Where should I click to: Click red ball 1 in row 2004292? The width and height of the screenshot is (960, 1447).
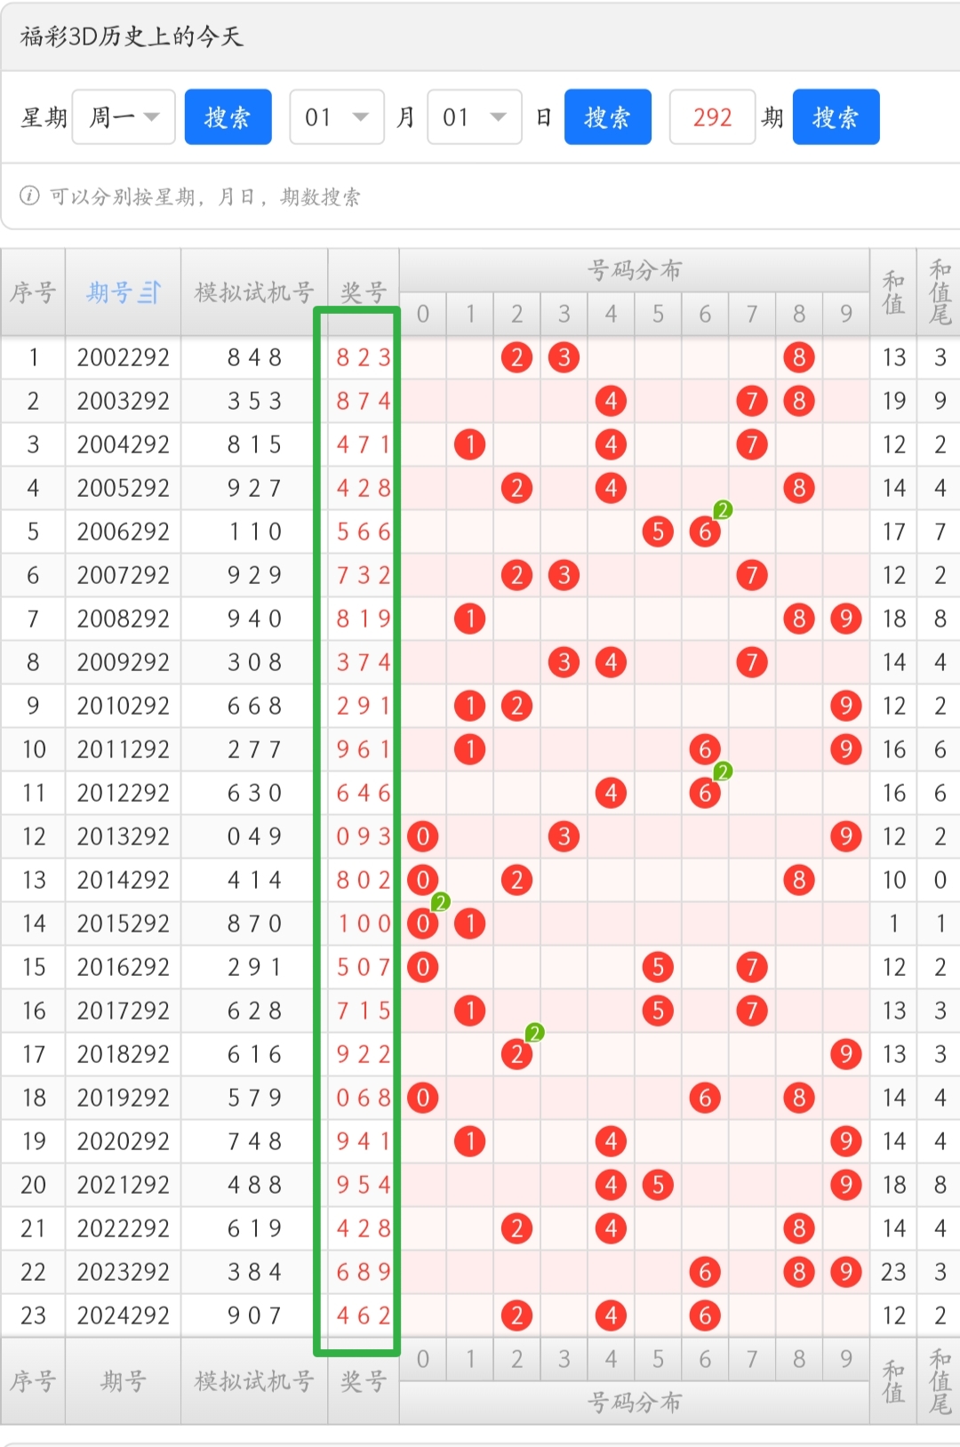[469, 444]
